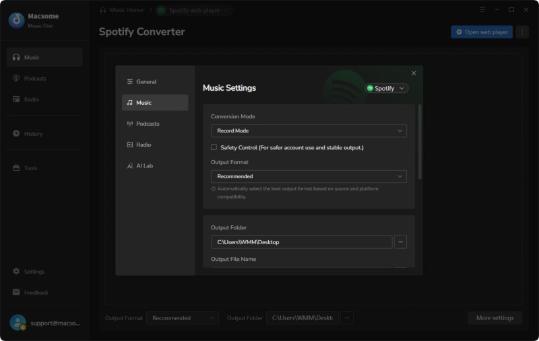Click the podcast microphone sidebar icon
Image resolution: width=539 pixels, height=341 pixels.
16,78
